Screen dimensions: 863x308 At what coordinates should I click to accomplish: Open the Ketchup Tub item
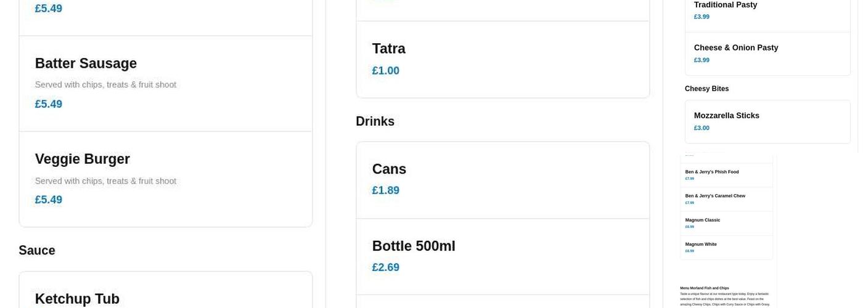click(77, 299)
